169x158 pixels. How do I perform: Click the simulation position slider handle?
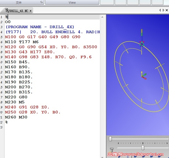click(110, 139)
